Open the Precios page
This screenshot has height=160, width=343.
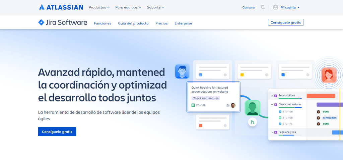(161, 23)
